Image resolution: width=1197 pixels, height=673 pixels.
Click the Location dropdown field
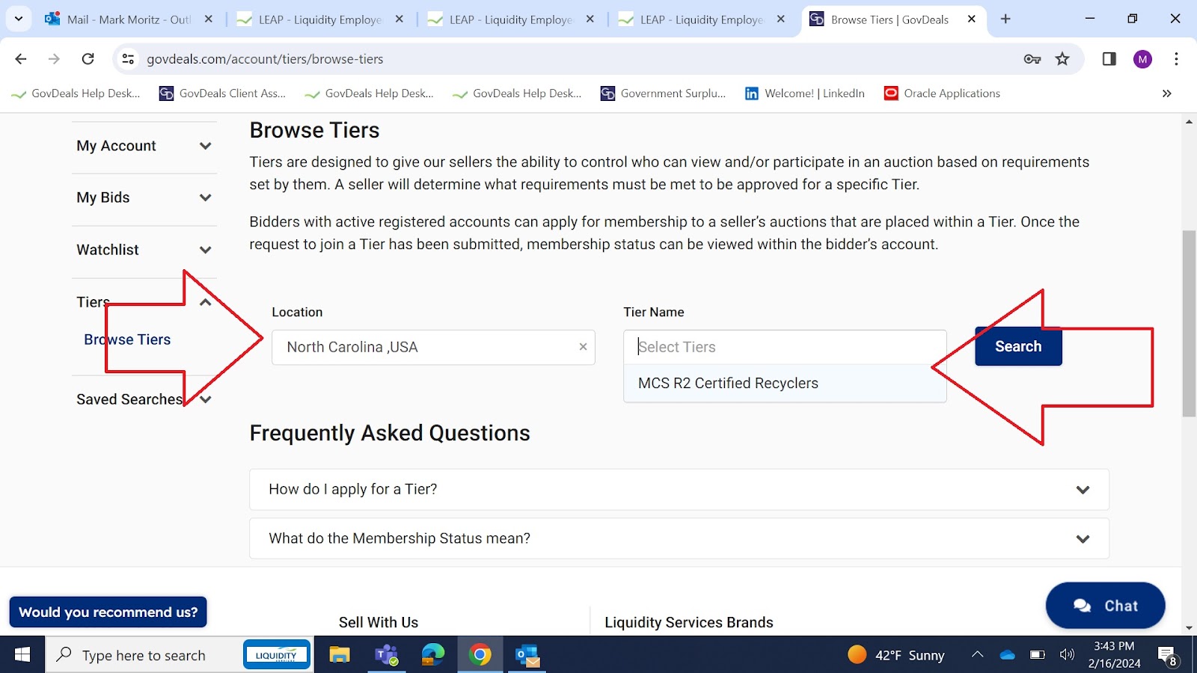pyautogui.click(x=433, y=347)
